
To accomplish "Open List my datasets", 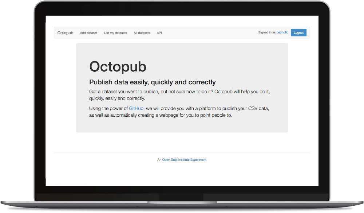I will tap(115, 33).
